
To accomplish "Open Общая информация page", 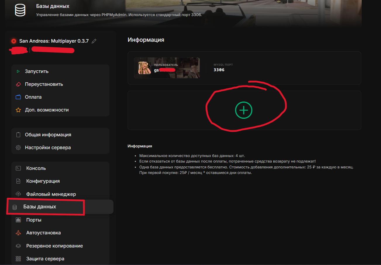I will pyautogui.click(x=48, y=135).
